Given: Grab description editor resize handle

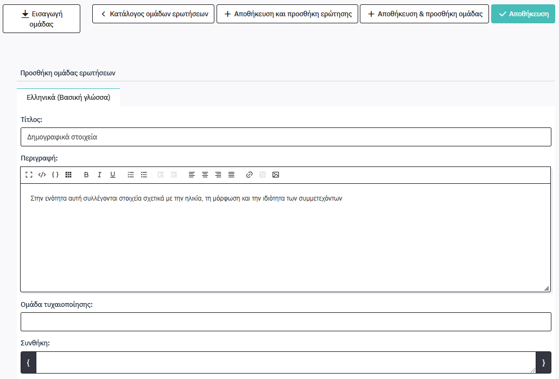Looking at the screenshot, I should (x=546, y=288).
